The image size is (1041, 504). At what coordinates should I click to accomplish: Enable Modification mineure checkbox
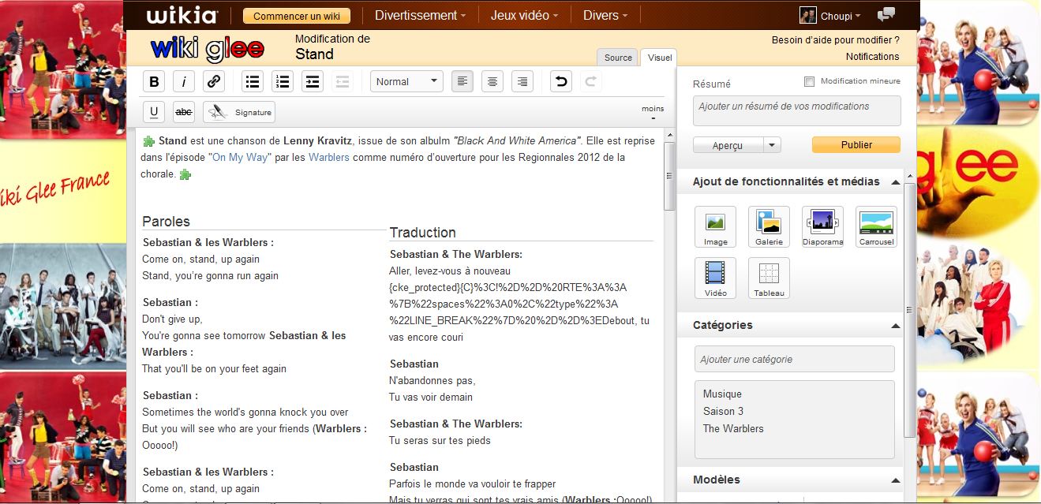coord(809,81)
